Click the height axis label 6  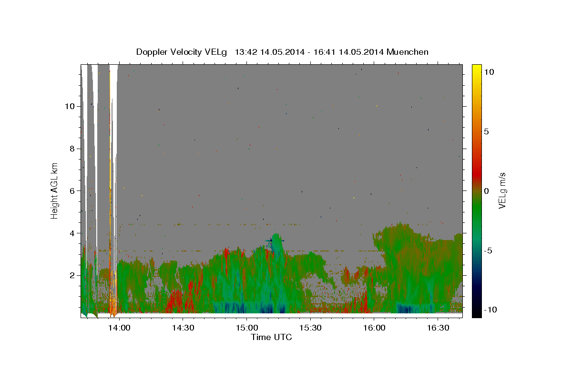(x=71, y=190)
